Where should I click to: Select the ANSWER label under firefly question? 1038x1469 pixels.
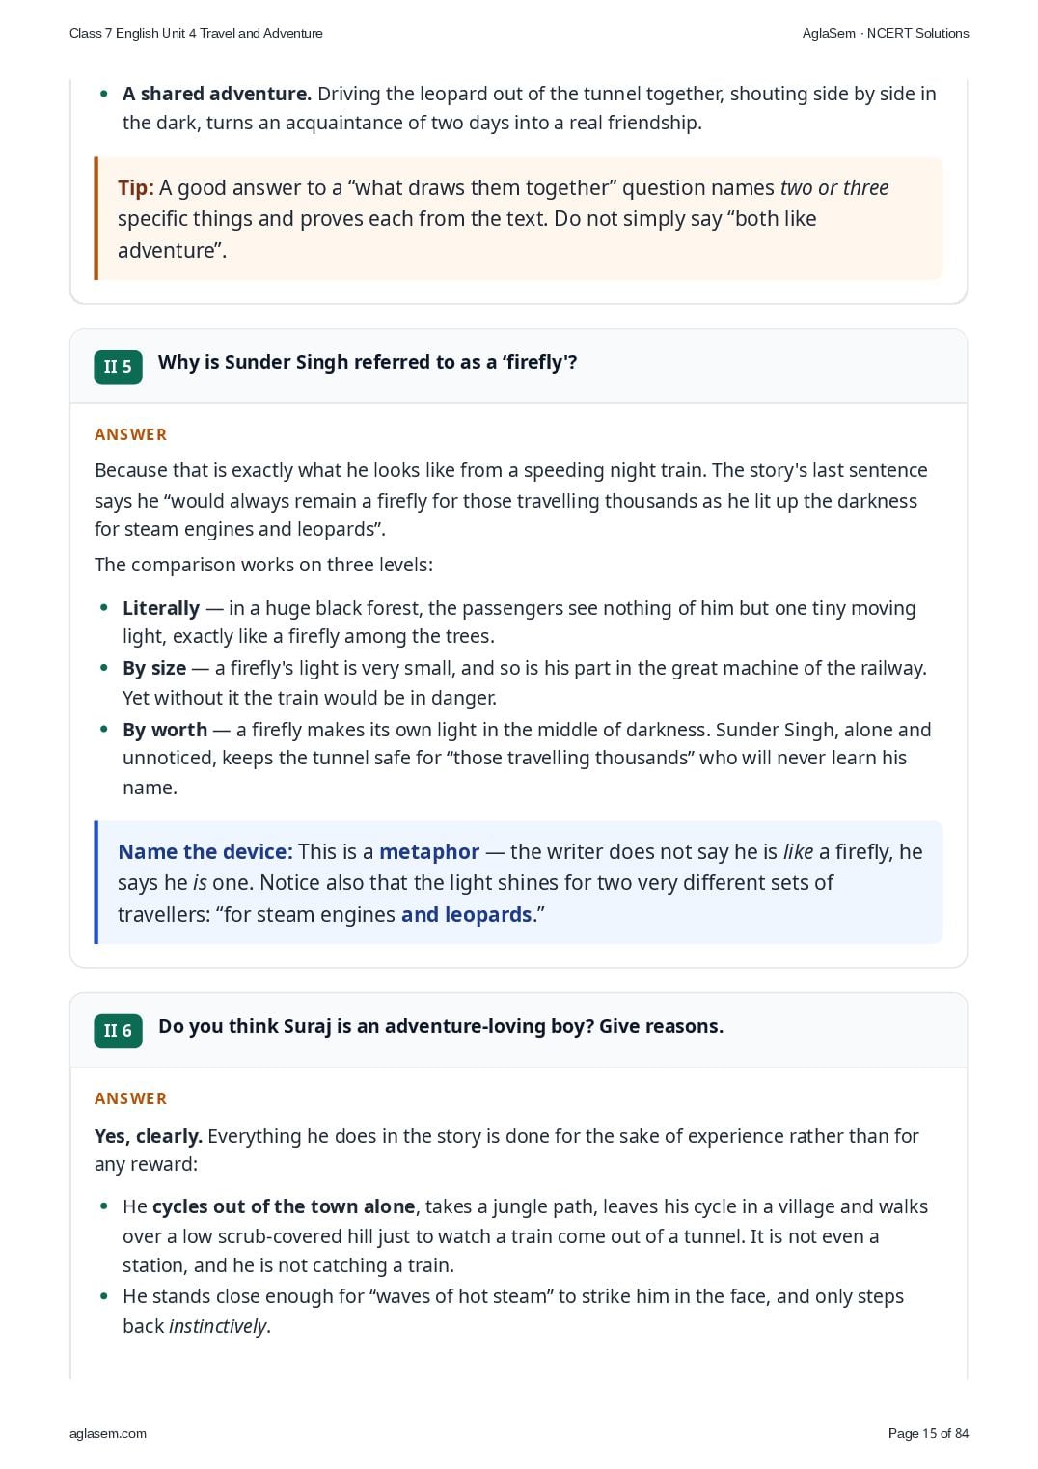[x=130, y=434]
